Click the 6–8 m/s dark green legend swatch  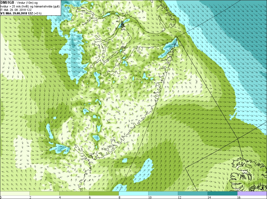pyautogui.click(x=104, y=193)
